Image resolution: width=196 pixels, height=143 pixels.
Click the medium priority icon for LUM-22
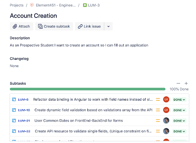pyautogui.click(x=158, y=131)
